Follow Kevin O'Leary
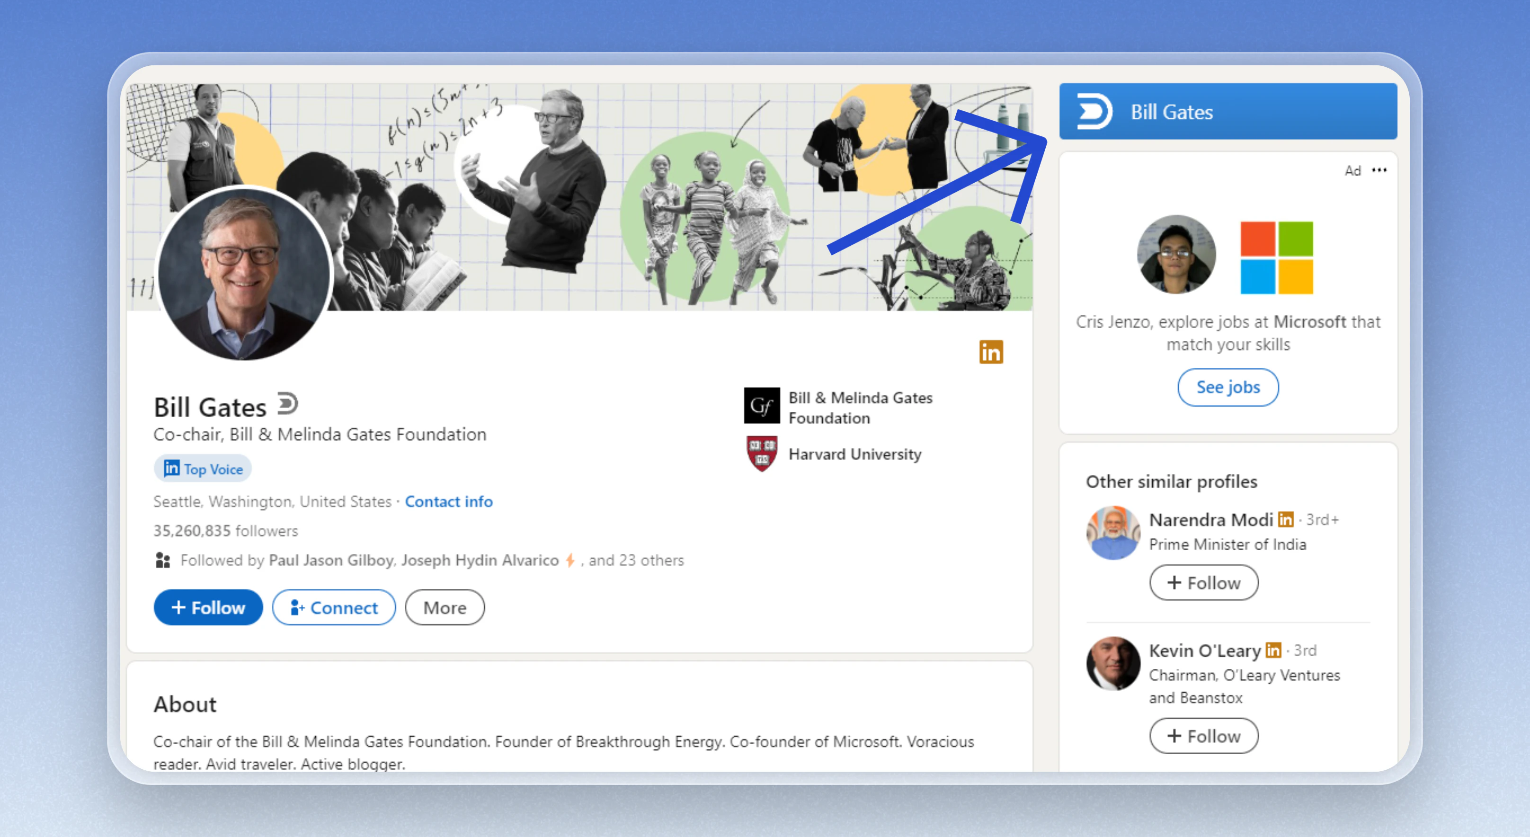The height and width of the screenshot is (837, 1530). pos(1203,736)
